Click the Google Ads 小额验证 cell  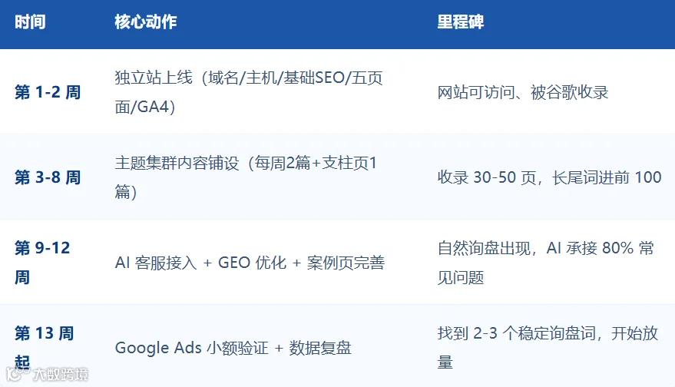pyautogui.click(x=233, y=348)
